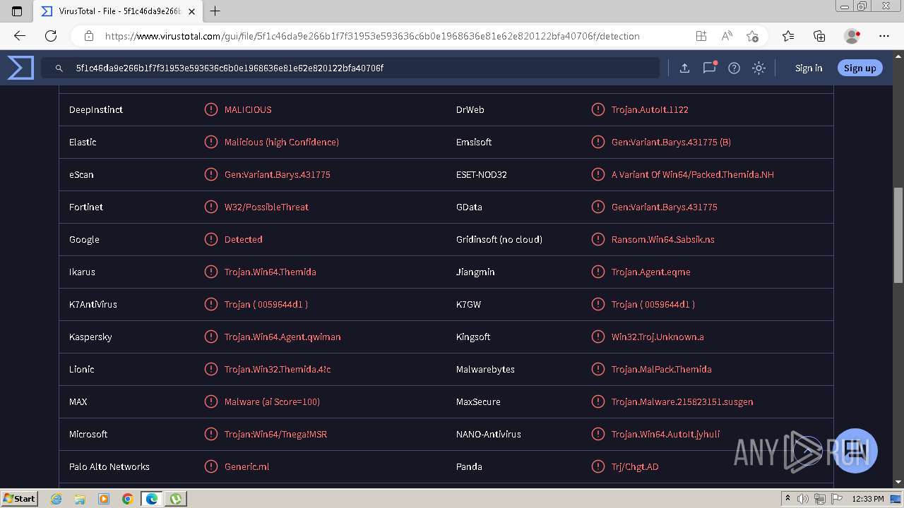Select Trojan.MalPack.Themida result
The height and width of the screenshot is (508, 904).
(x=662, y=369)
